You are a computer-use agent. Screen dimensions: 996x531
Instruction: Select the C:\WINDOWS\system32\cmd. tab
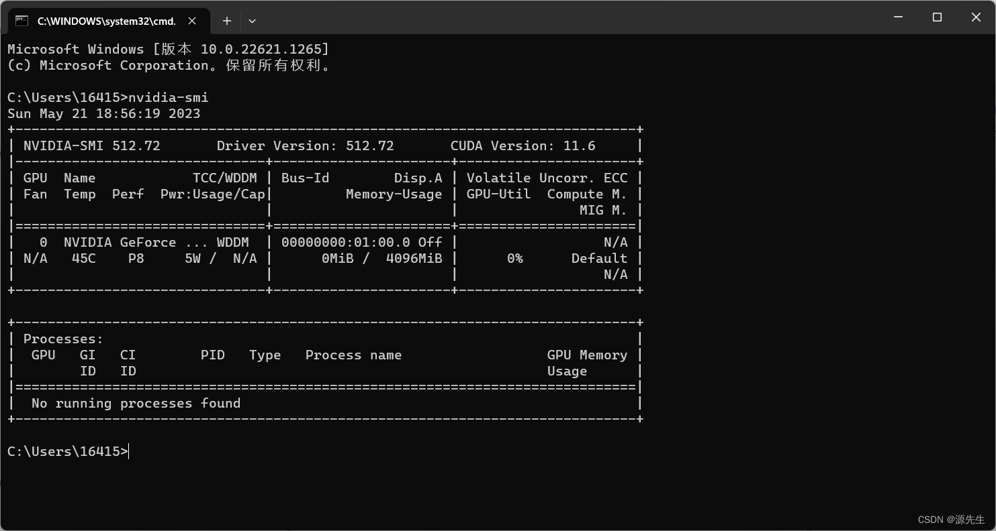pyautogui.click(x=107, y=21)
